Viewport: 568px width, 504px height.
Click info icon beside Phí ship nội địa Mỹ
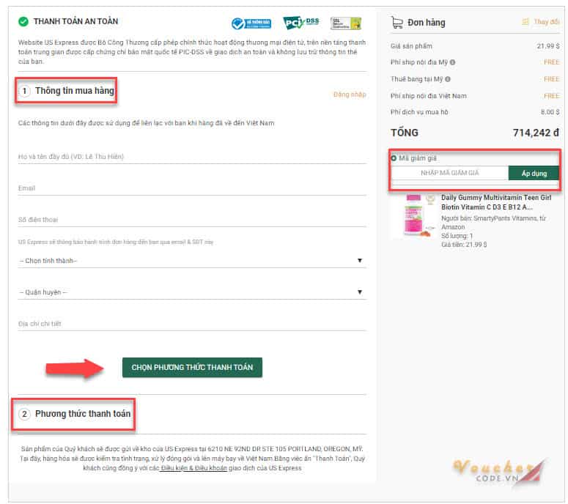(x=452, y=62)
